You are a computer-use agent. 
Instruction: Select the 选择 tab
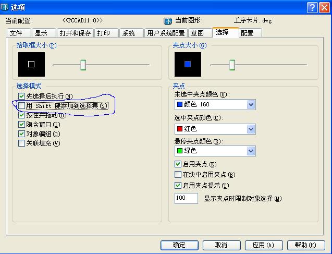tap(226, 32)
